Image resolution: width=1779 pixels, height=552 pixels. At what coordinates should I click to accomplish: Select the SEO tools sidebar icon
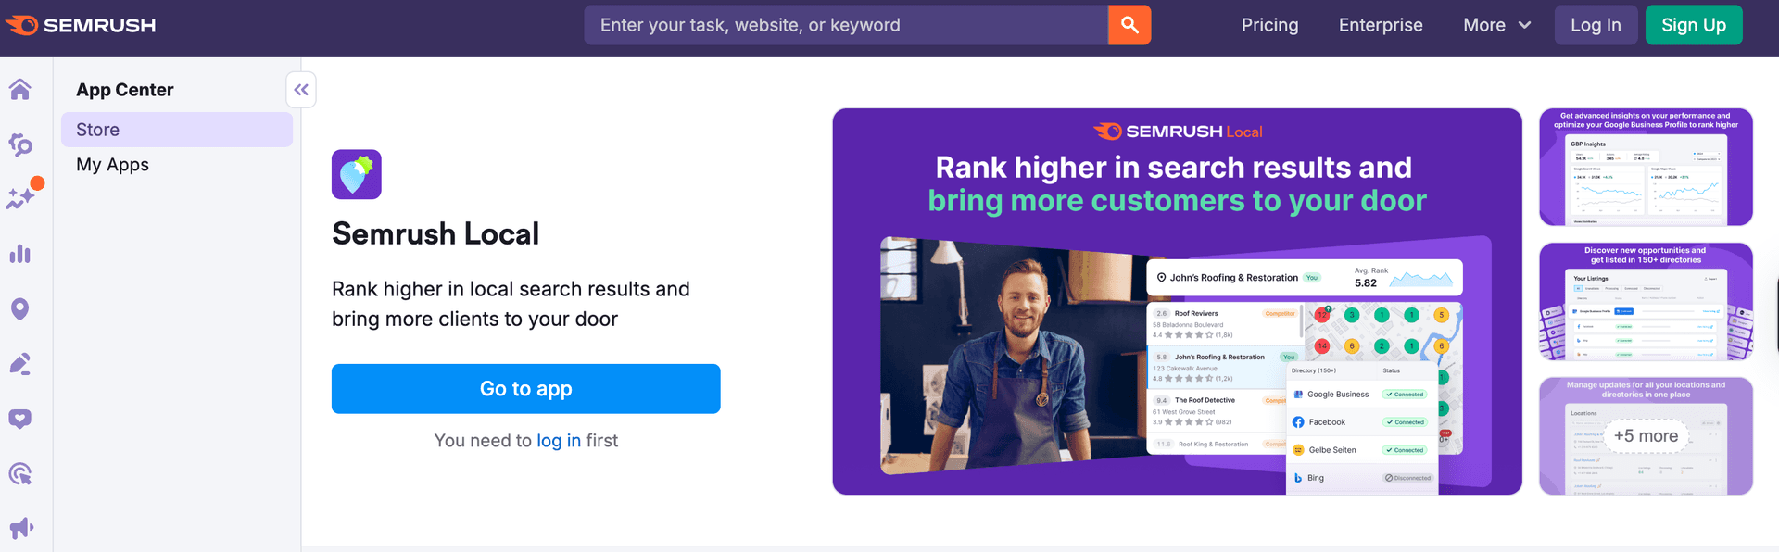click(x=21, y=145)
